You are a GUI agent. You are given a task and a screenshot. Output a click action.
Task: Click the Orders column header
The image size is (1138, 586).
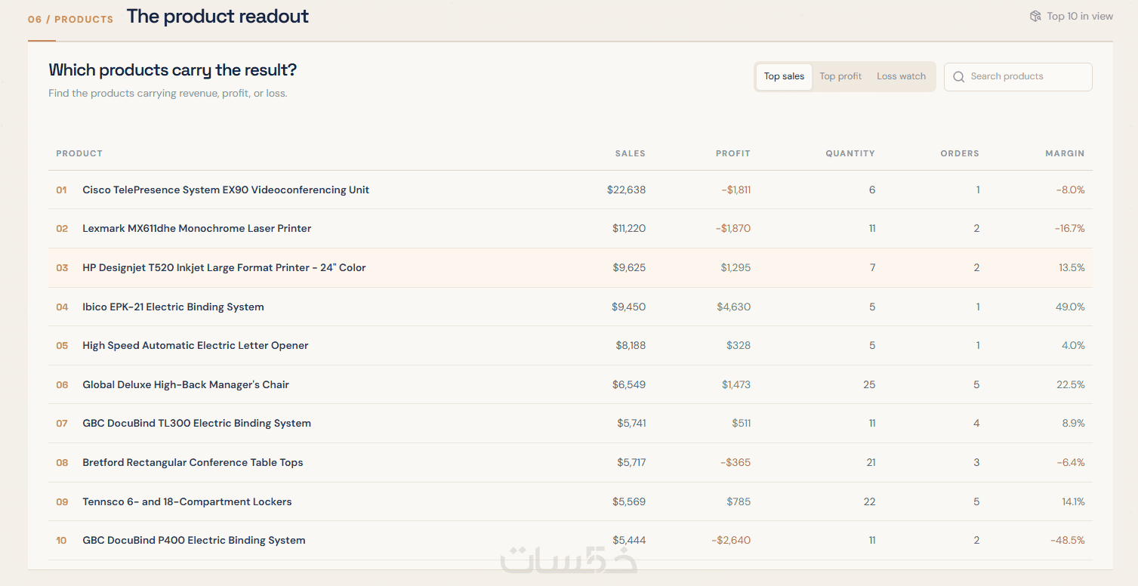pos(960,153)
